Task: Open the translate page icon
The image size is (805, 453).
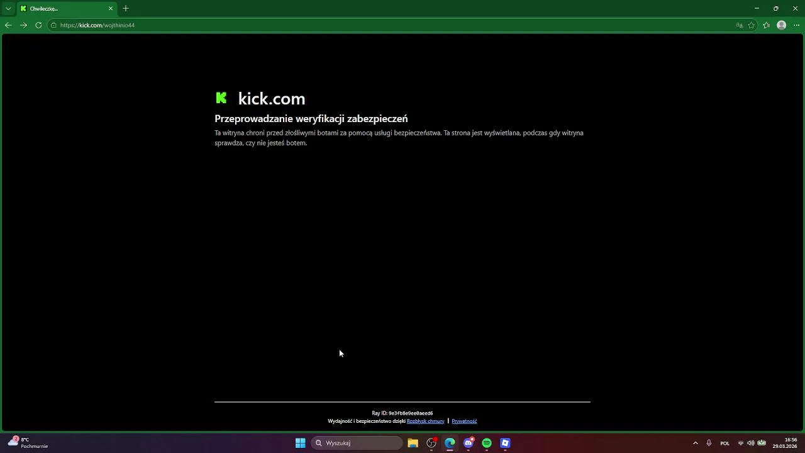Action: tap(739, 25)
